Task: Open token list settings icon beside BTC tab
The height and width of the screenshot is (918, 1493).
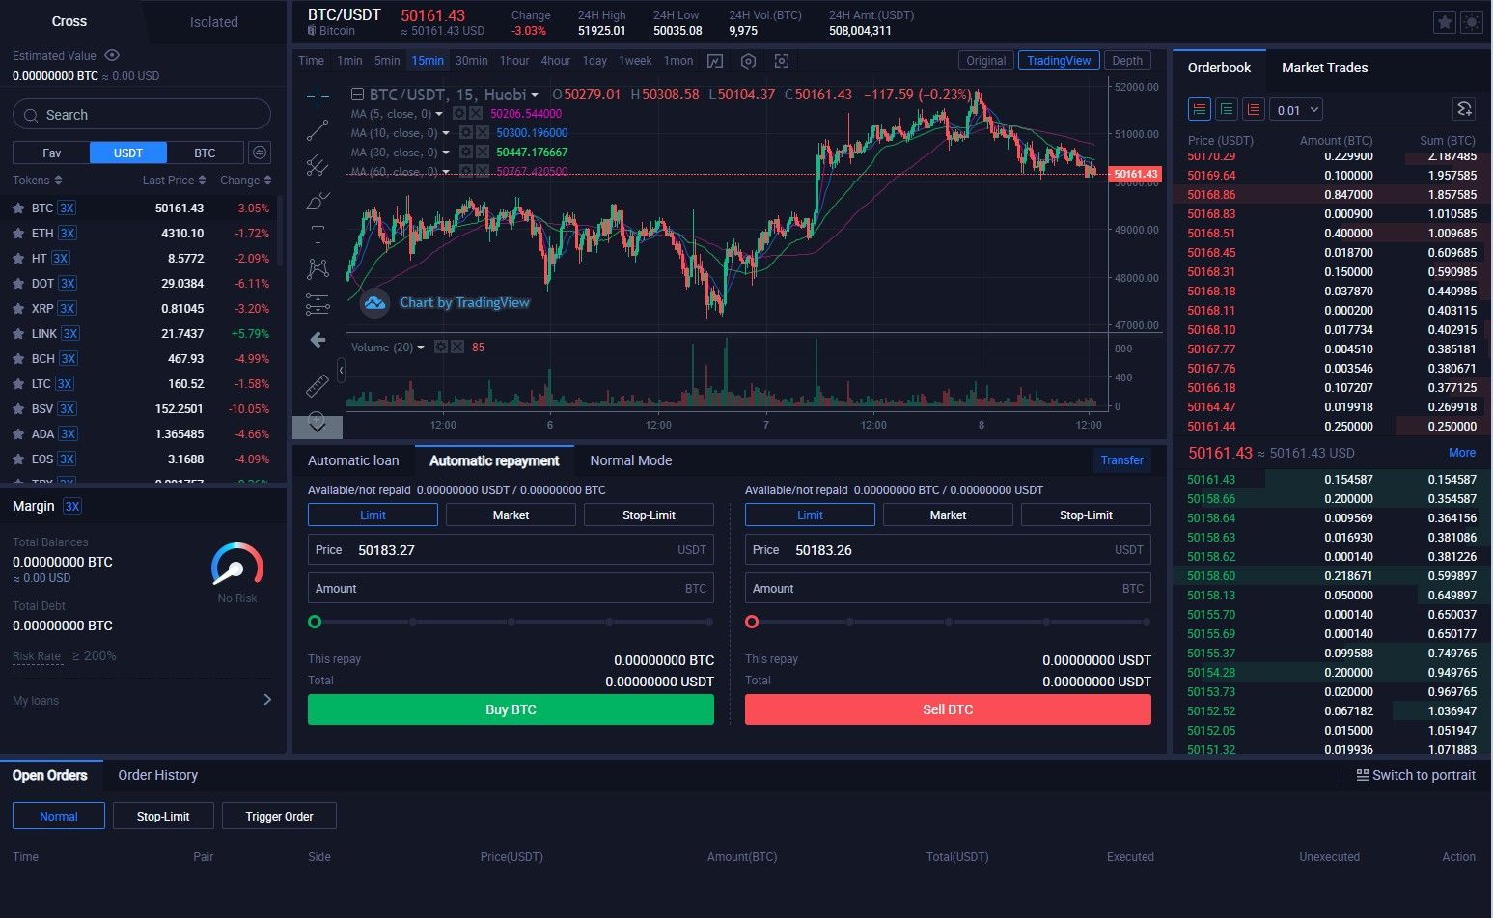Action: pos(259,153)
